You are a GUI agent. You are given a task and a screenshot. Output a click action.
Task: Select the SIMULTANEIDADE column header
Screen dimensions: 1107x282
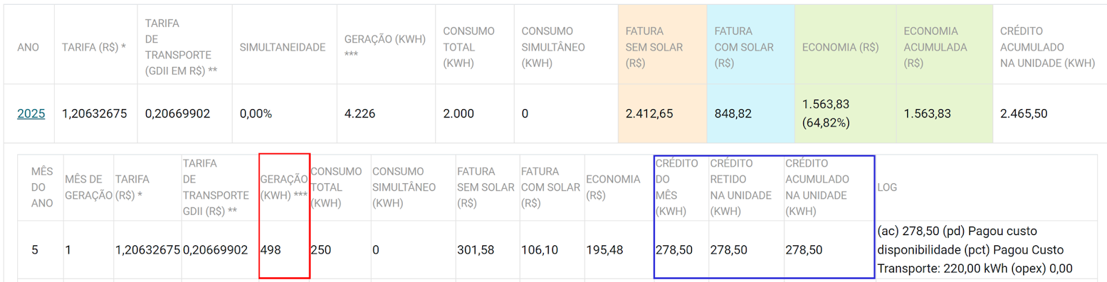[x=282, y=47]
